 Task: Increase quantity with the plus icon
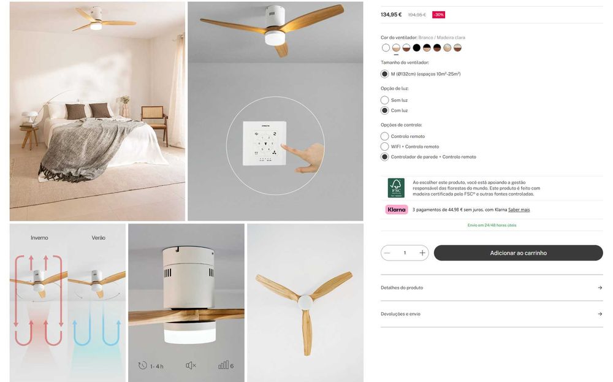[x=422, y=253]
